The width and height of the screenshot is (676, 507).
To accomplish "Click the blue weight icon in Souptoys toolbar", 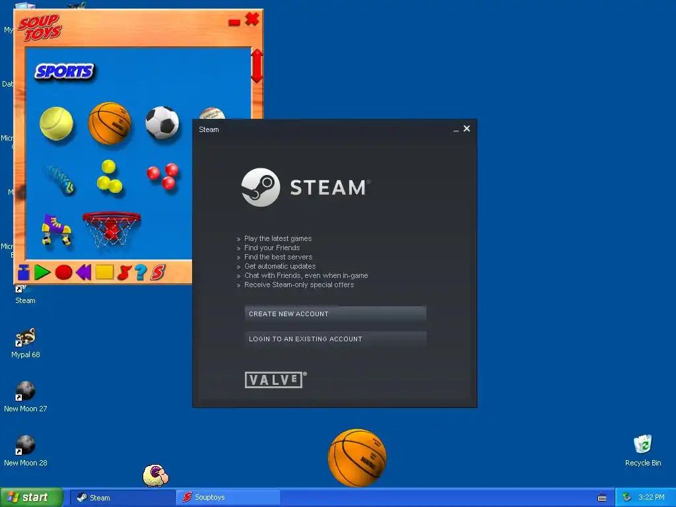I will (x=24, y=273).
